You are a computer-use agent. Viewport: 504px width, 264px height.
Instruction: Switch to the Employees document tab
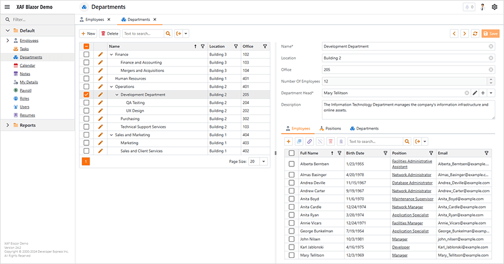tap(94, 19)
